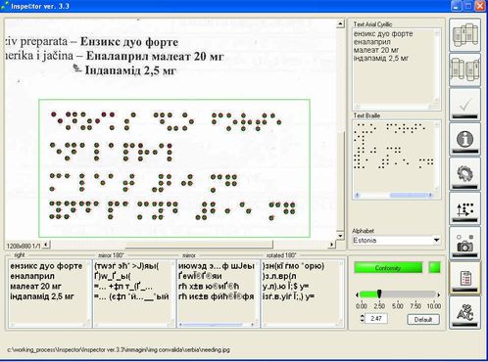The height and width of the screenshot is (362, 488).
Task: Click the stepper arrows beside 2.47
Action: (x=362, y=318)
